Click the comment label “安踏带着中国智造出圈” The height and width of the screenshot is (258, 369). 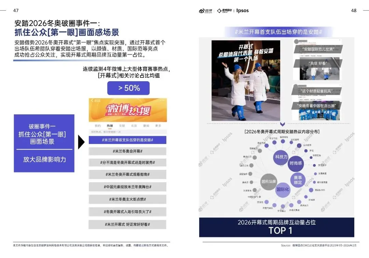(316, 106)
